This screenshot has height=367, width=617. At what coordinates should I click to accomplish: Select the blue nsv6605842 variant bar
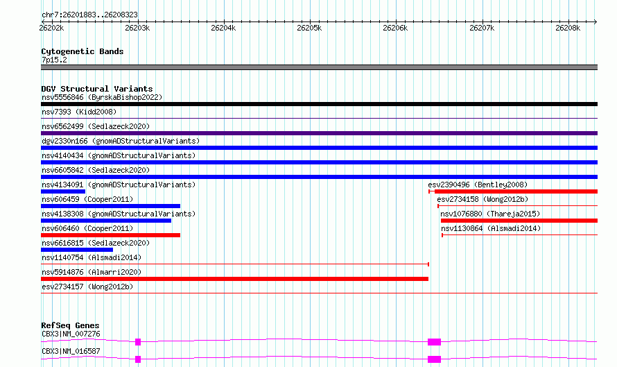click(319, 177)
